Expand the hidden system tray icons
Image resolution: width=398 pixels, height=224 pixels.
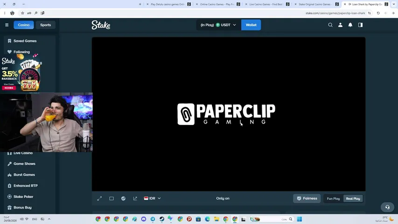click(x=49, y=219)
